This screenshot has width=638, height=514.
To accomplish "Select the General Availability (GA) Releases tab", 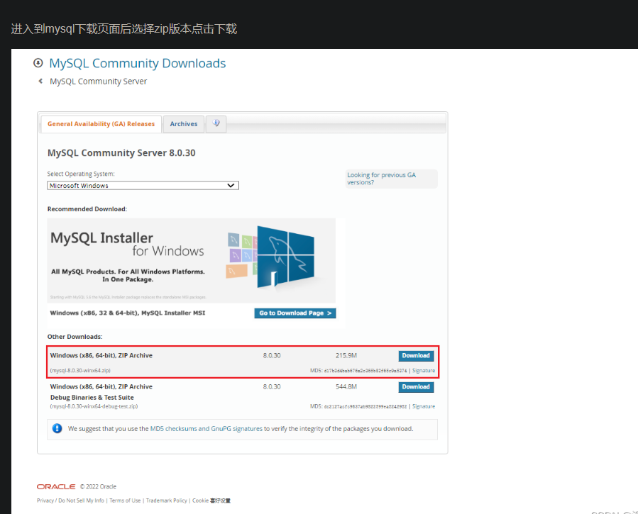I will (101, 123).
